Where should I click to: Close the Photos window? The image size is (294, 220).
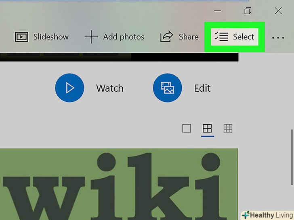coord(278,10)
